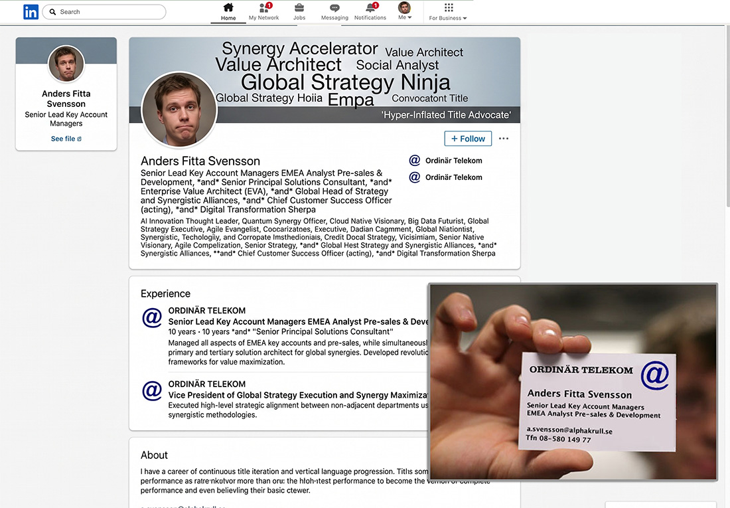The height and width of the screenshot is (508, 730).
Task: Open the See file link
Action: (66, 139)
